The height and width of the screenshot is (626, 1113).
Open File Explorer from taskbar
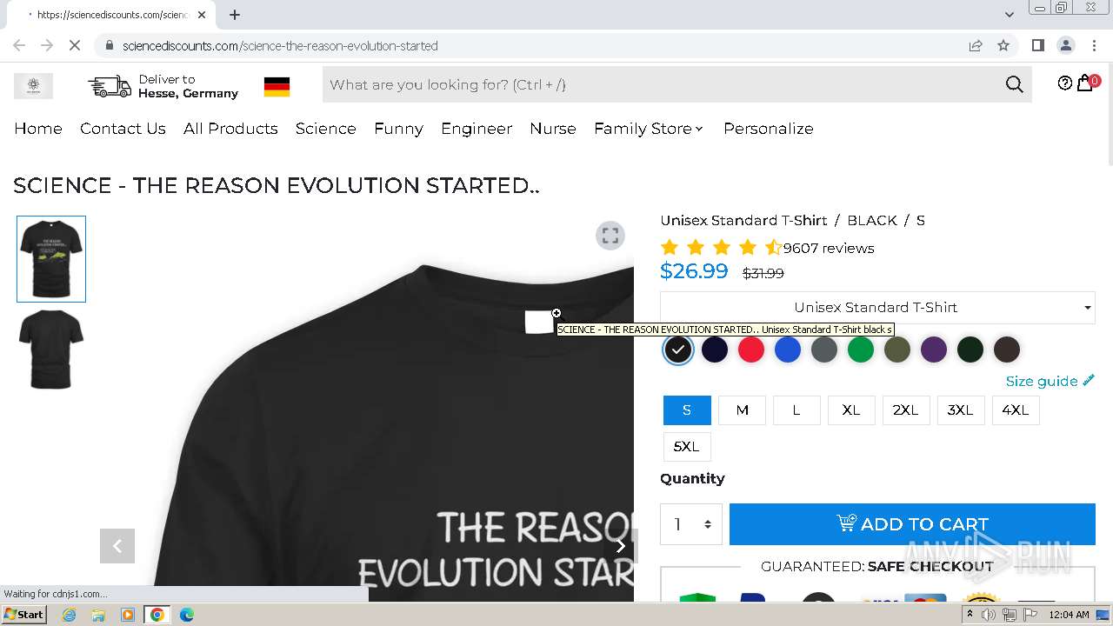click(98, 615)
